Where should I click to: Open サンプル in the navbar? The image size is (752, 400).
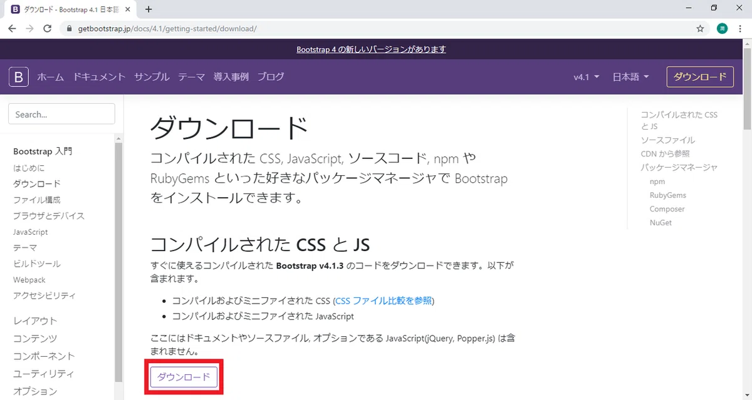[152, 77]
